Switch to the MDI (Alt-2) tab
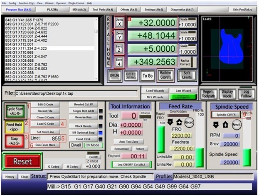 point(79,10)
